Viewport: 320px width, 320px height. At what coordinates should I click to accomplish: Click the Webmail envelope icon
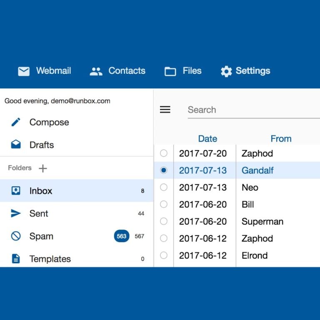pos(24,71)
